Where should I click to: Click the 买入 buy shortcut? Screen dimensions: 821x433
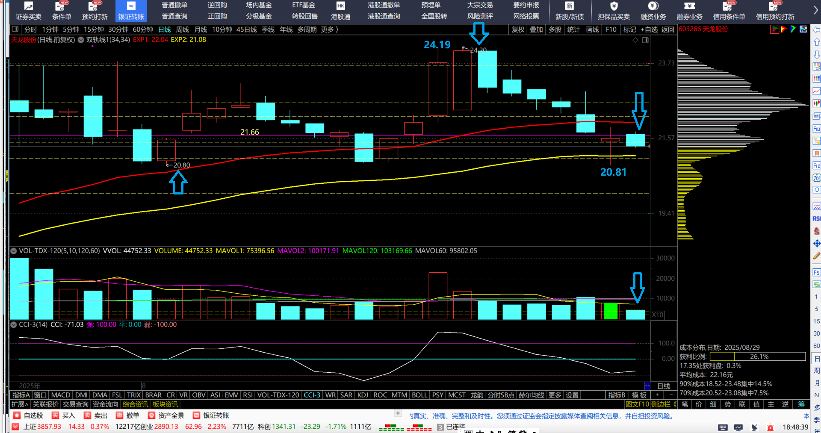(x=64, y=415)
